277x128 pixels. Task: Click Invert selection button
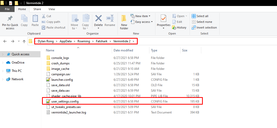tap(204, 28)
